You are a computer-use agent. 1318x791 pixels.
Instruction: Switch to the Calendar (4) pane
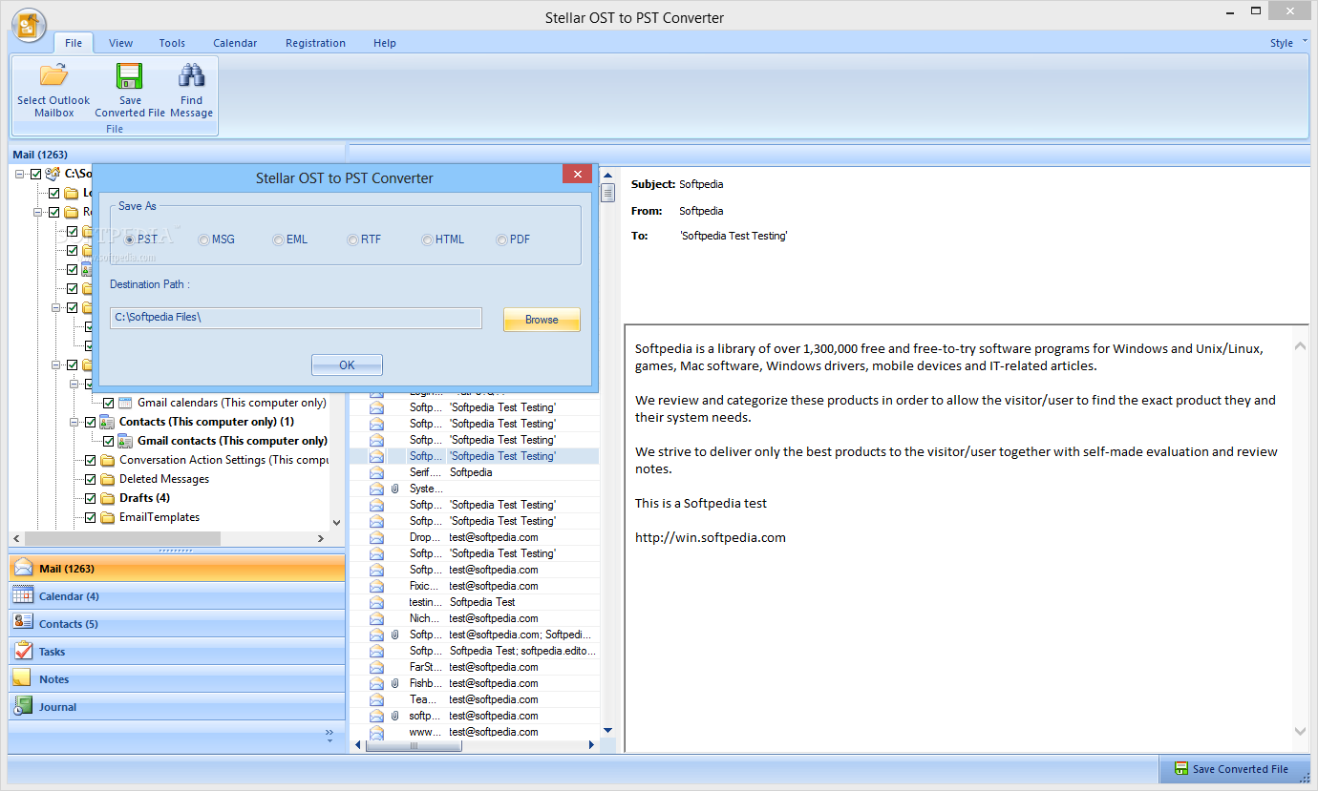click(x=177, y=595)
